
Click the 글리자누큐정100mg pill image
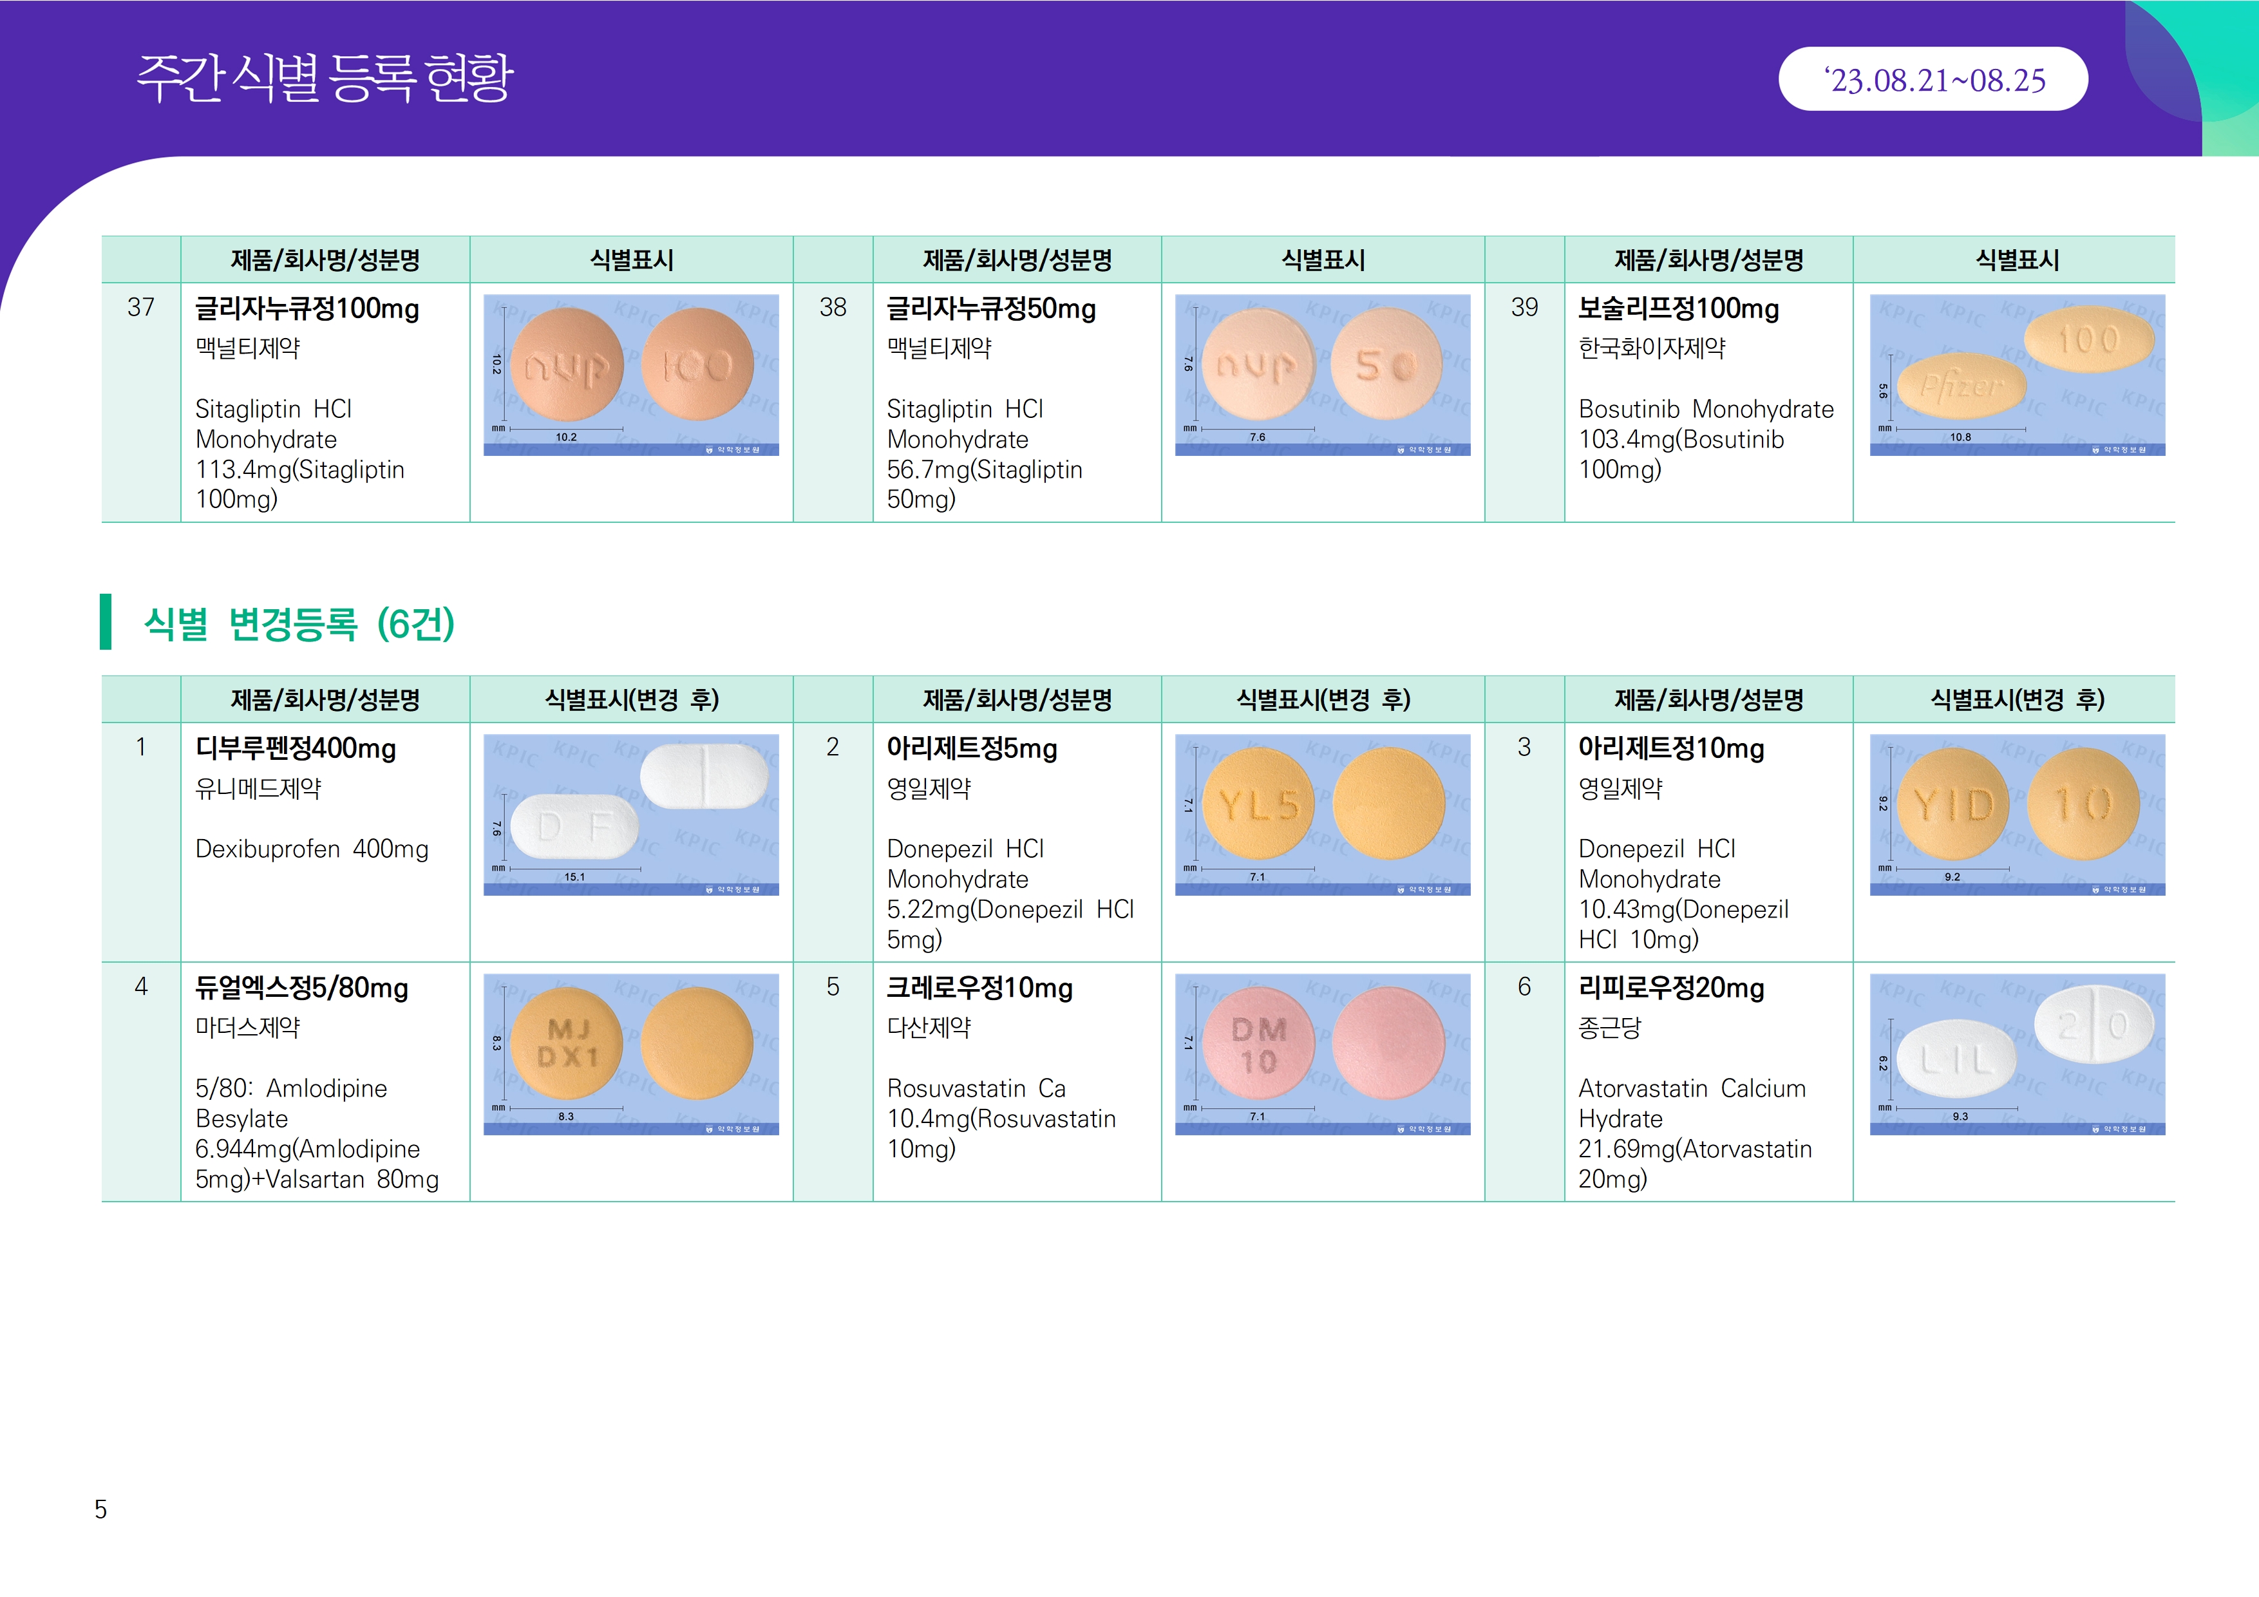[630, 374]
